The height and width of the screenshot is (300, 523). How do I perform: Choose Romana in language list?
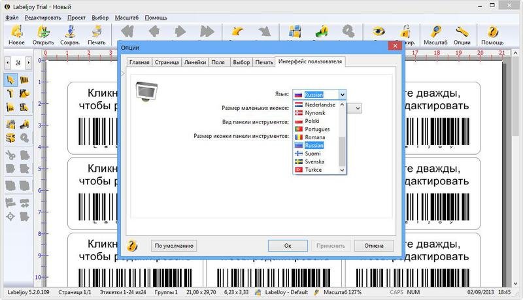point(316,137)
